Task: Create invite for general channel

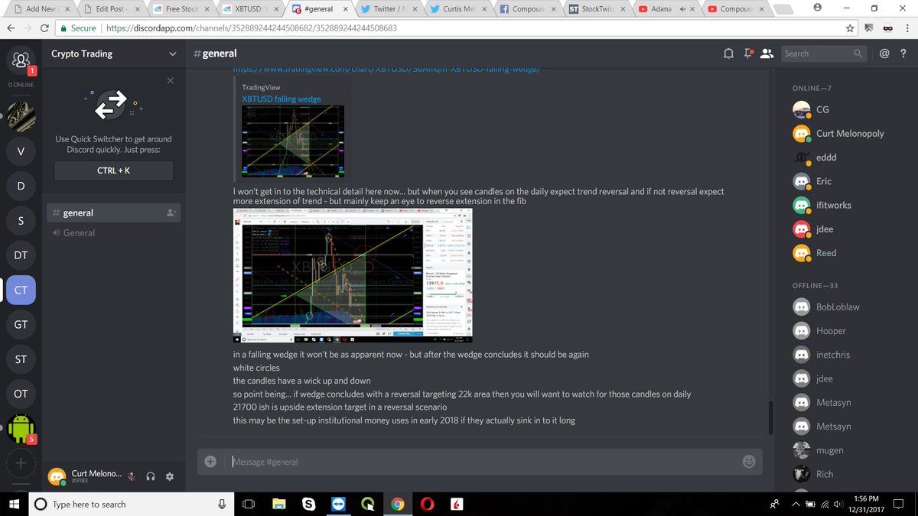Action: 171,213
